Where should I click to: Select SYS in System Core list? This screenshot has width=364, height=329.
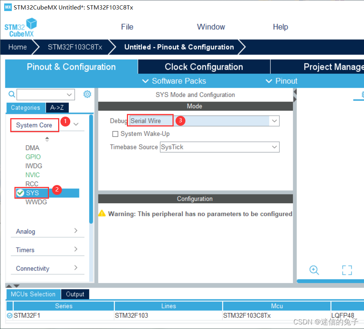click(47, 193)
